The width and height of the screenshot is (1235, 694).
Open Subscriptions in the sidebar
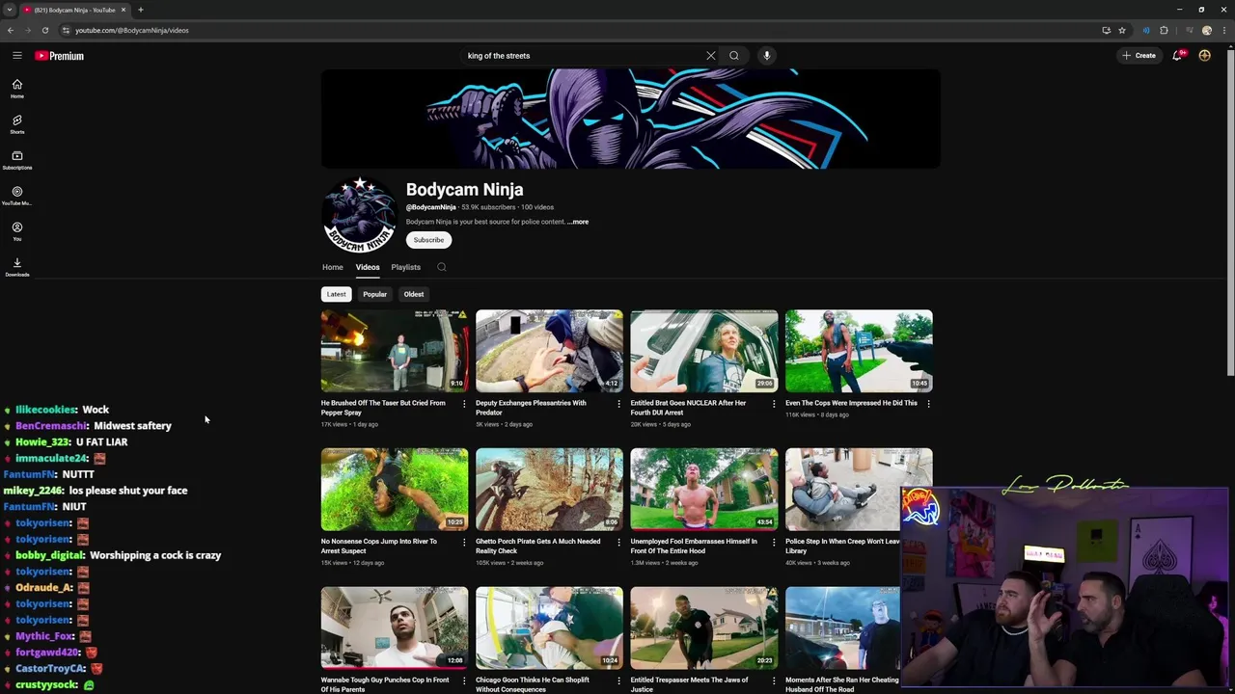tap(17, 160)
